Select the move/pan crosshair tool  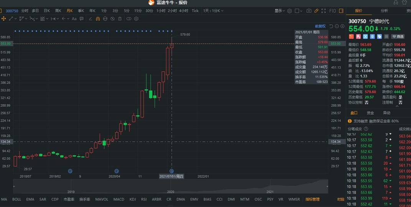coord(4,18)
